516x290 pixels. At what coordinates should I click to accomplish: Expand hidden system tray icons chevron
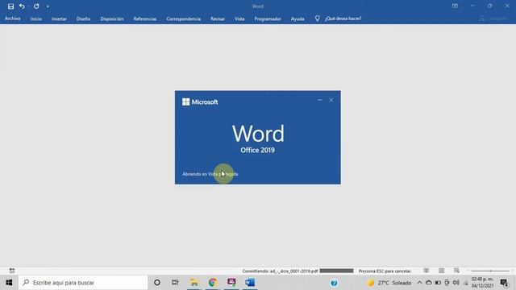coord(419,283)
